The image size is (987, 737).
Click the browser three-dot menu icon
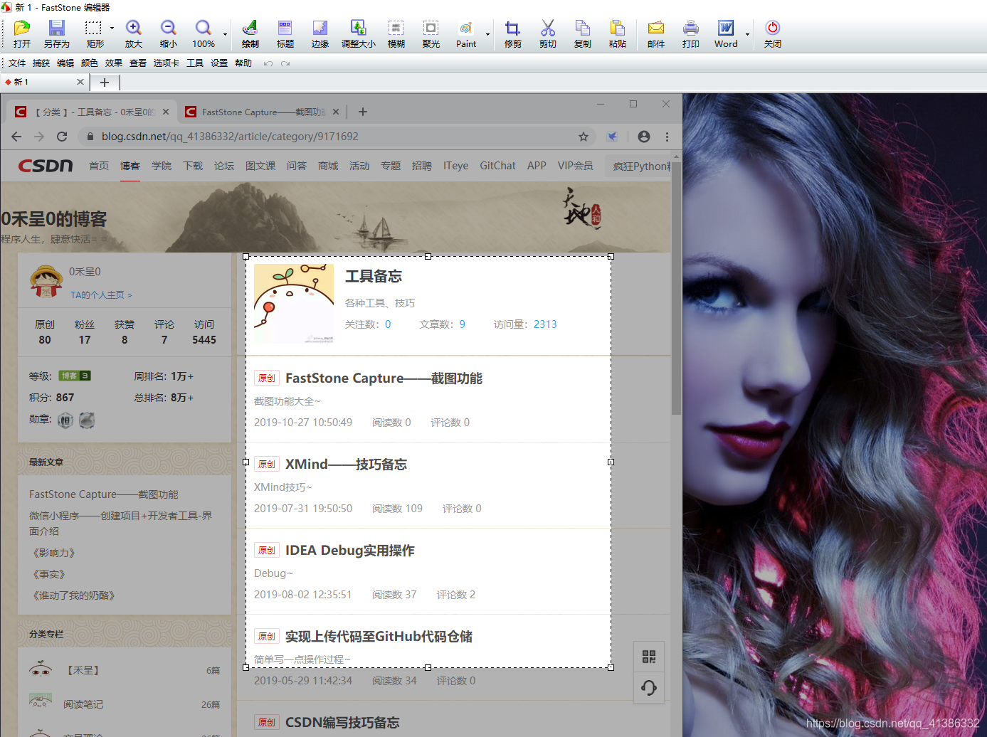(667, 137)
